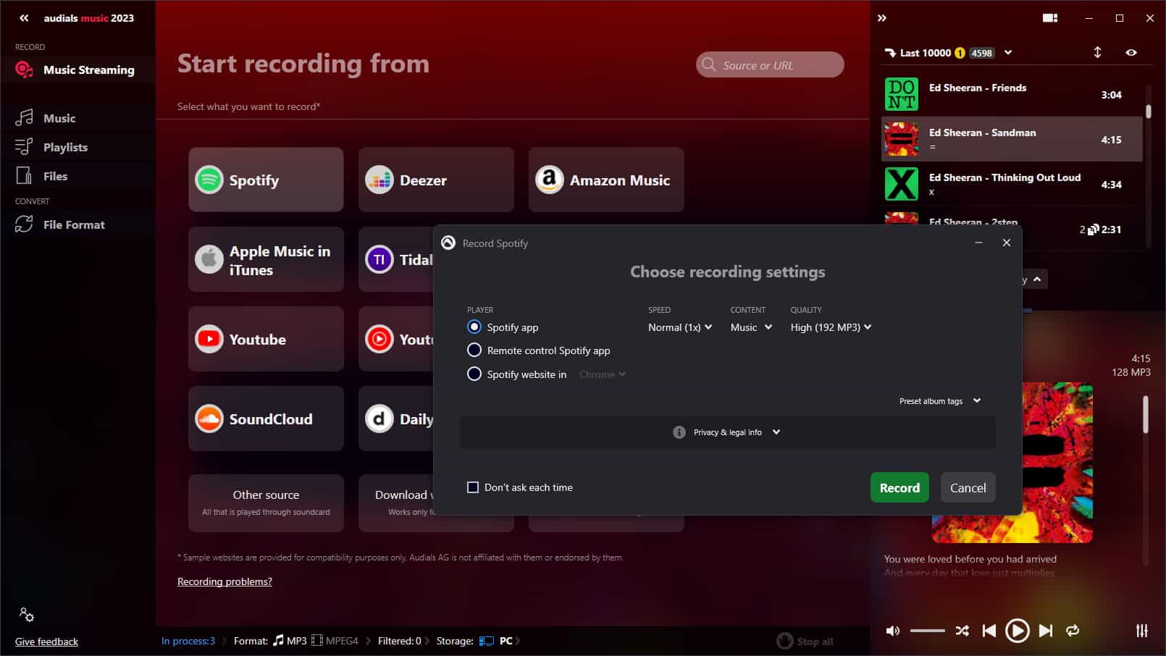Mute the player volume
Viewport: 1166px width, 656px height.
pos(893,631)
